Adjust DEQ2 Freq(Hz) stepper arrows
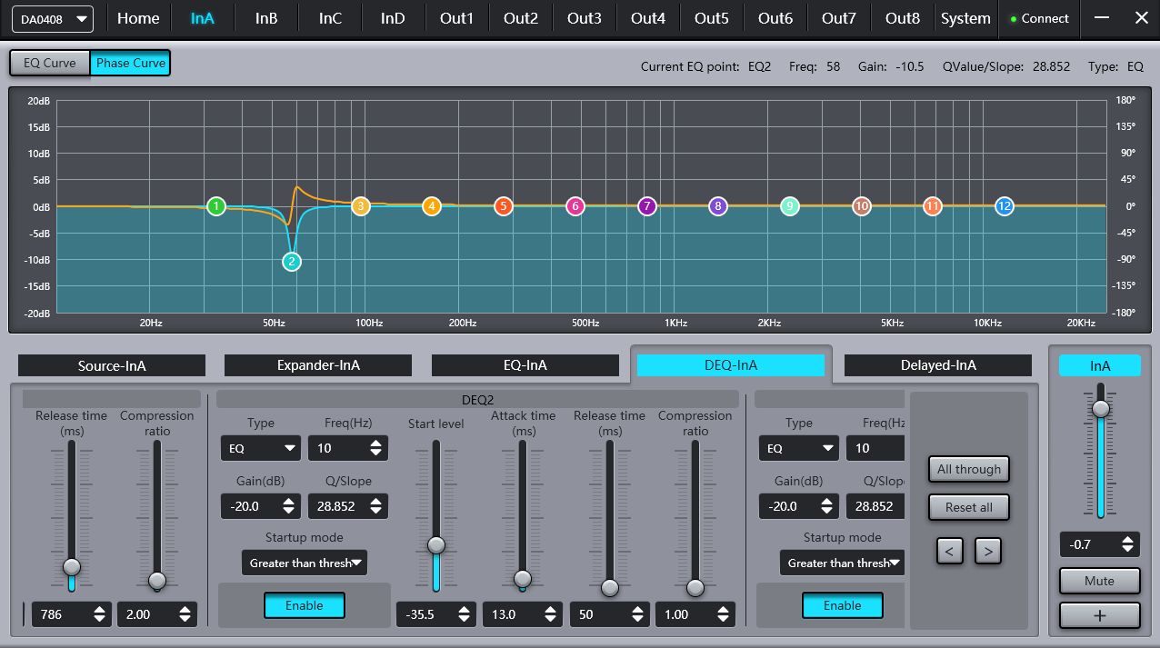1160x648 pixels. tap(375, 448)
